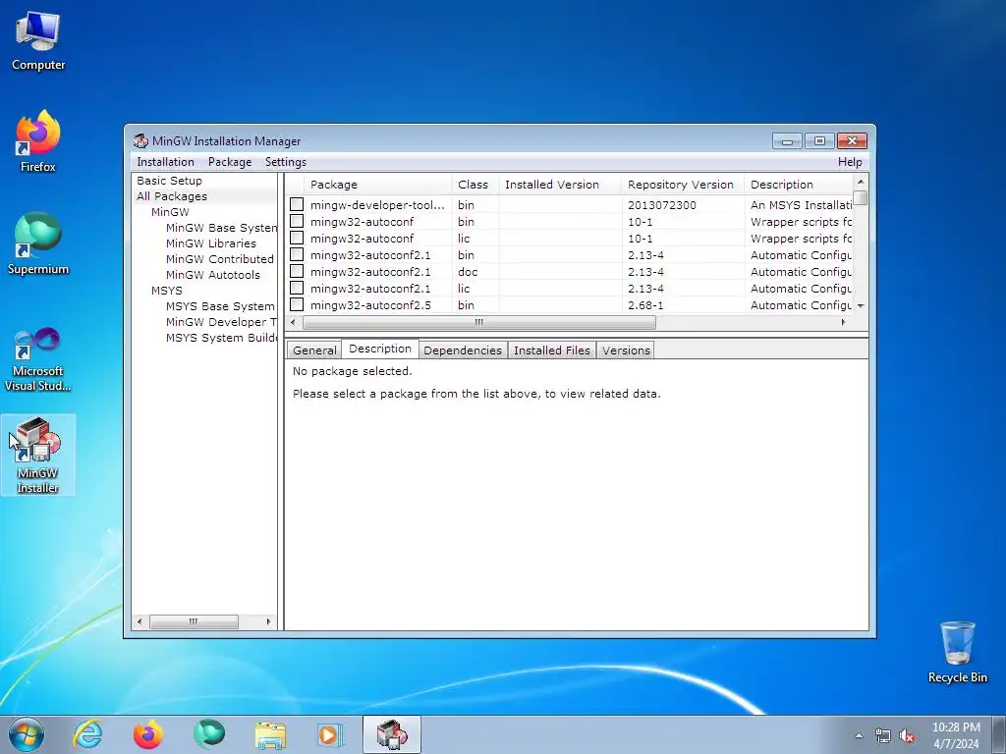Select the Supermium desktop shortcut
The width and height of the screenshot is (1006, 754).
[38, 243]
